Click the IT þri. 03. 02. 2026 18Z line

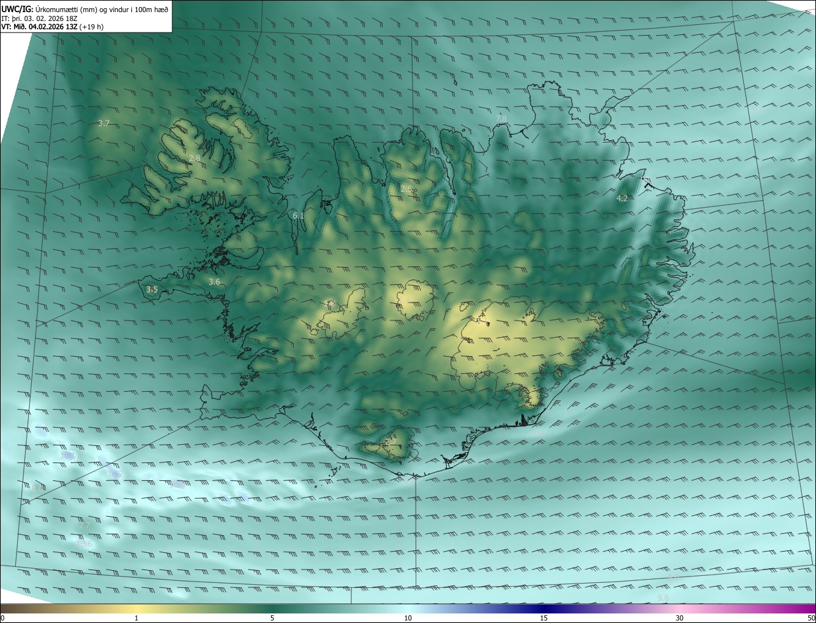[x=40, y=18]
